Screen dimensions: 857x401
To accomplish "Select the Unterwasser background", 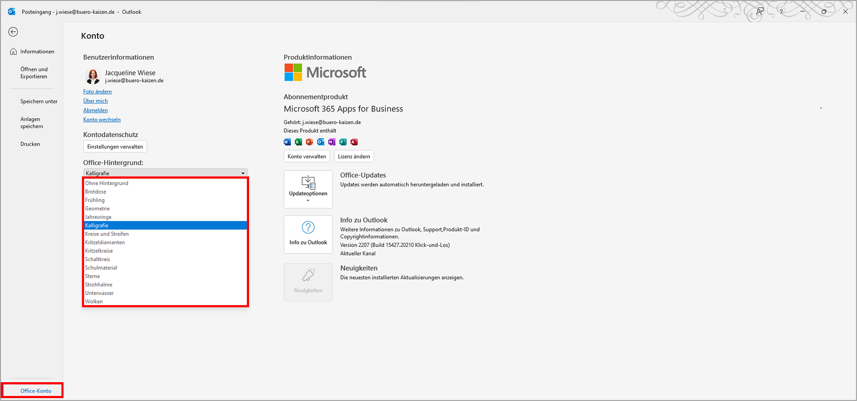I will pyautogui.click(x=166, y=293).
